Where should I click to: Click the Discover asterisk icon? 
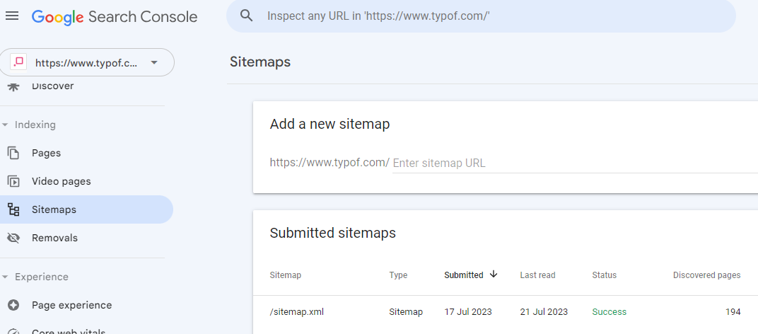[x=13, y=86]
